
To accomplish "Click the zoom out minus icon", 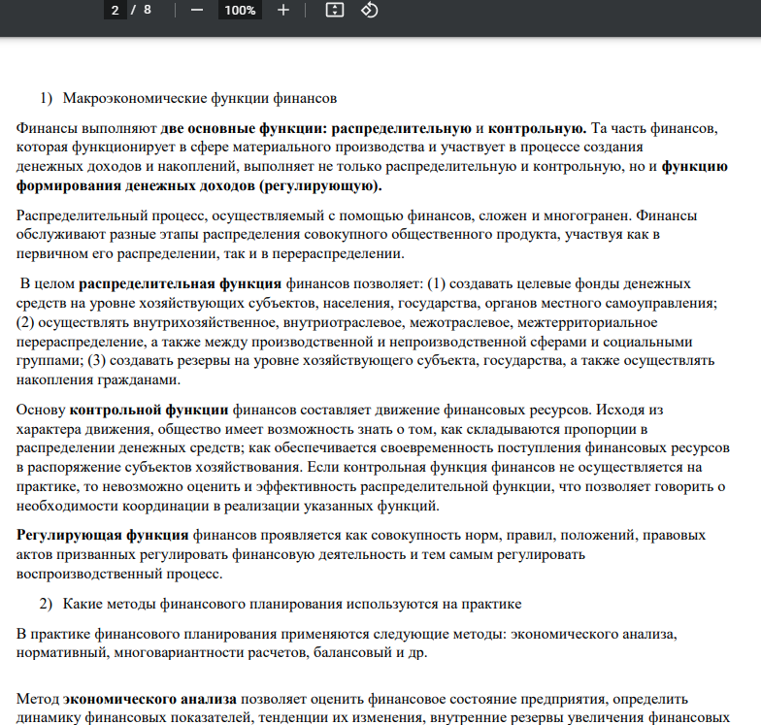I will pos(197,11).
